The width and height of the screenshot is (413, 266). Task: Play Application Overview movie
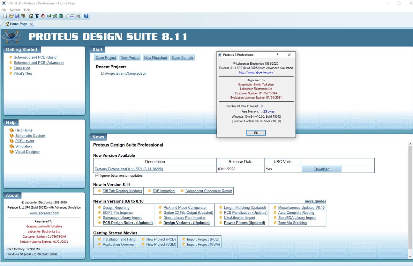click(x=119, y=245)
